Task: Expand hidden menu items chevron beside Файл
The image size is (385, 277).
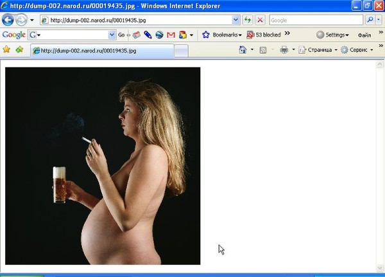Action: coord(381,32)
